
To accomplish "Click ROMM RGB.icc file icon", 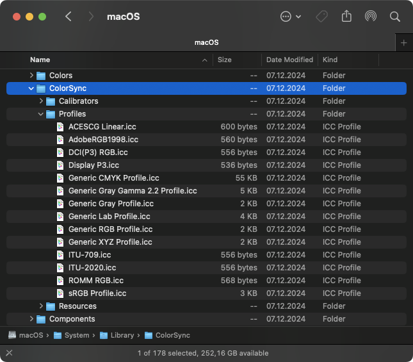I will pyautogui.click(x=60, y=281).
